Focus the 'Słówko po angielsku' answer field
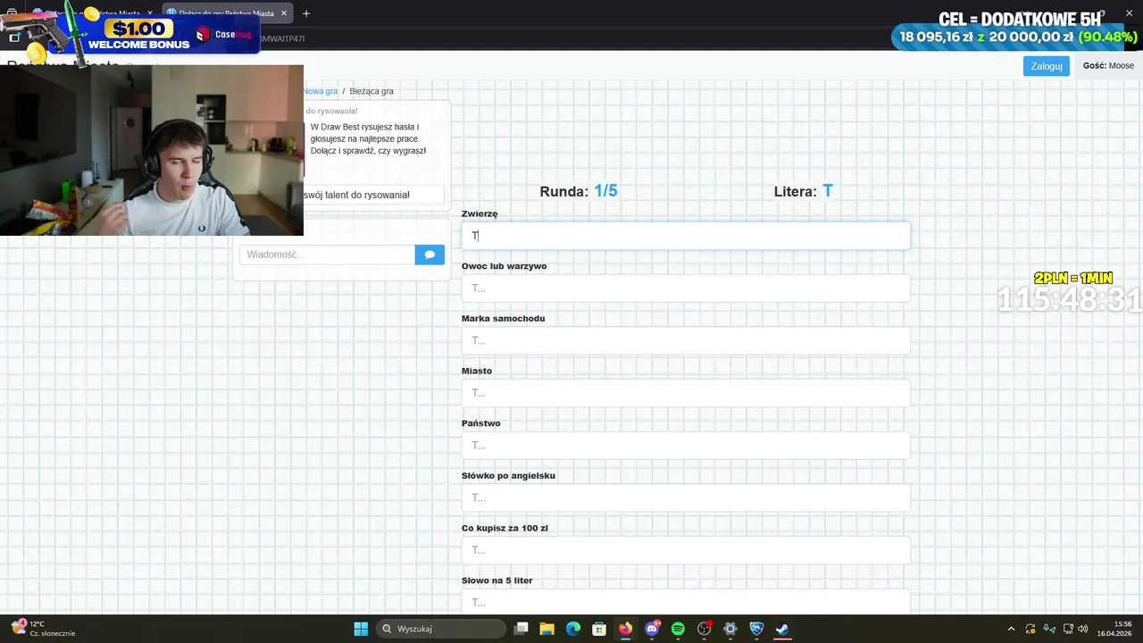Image resolution: width=1143 pixels, height=643 pixels. pyautogui.click(x=686, y=497)
